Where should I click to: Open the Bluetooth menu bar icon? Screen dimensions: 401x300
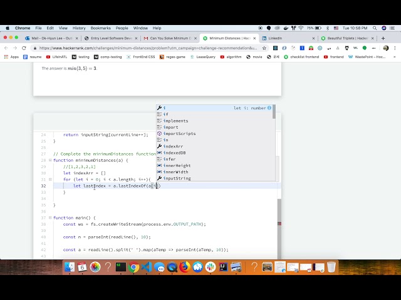(328, 28)
